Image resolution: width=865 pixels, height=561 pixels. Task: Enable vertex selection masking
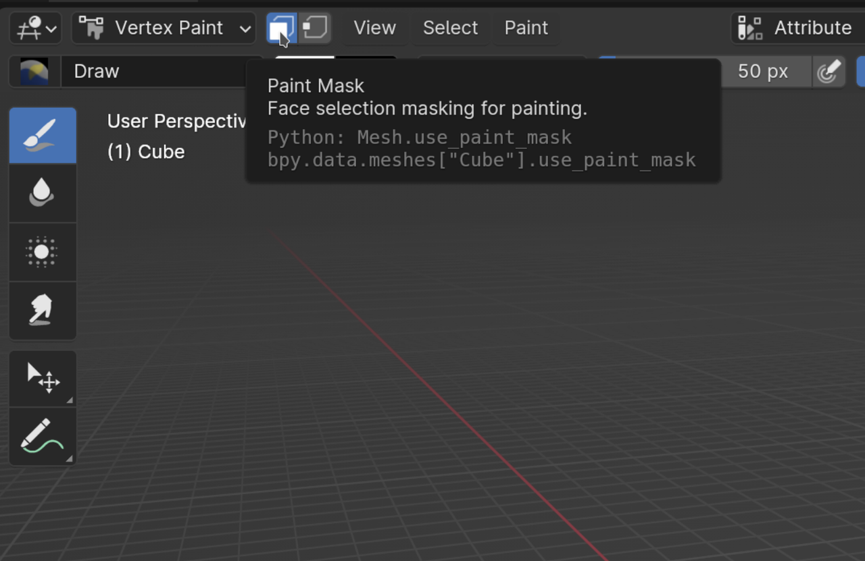click(x=316, y=28)
